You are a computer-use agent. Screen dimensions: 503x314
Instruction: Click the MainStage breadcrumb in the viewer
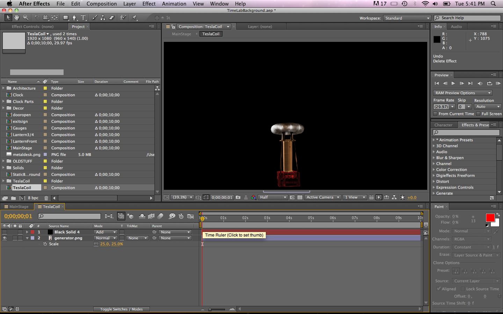tap(182, 34)
